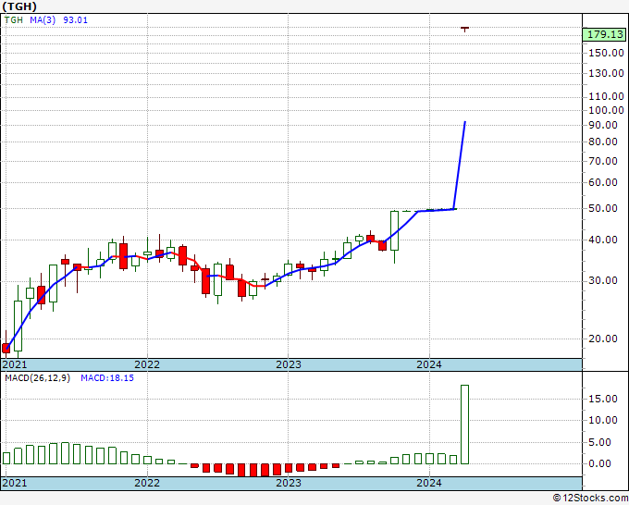Click the 93.01 moving average value
Viewport: 629px width, 505px height.
click(x=76, y=20)
